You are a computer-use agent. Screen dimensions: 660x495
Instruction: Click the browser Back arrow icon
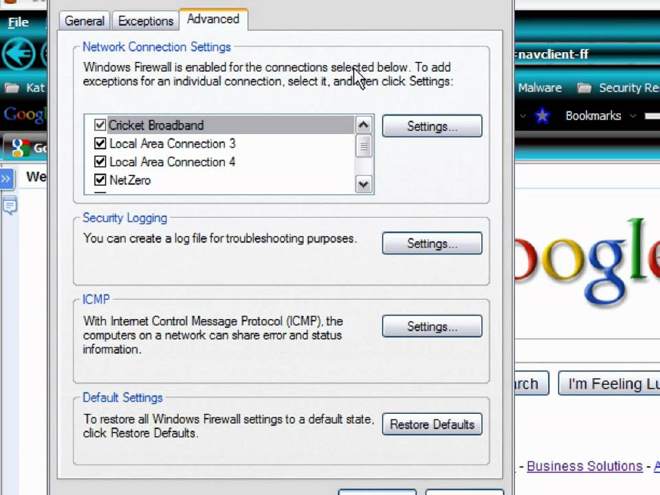pyautogui.click(x=19, y=54)
